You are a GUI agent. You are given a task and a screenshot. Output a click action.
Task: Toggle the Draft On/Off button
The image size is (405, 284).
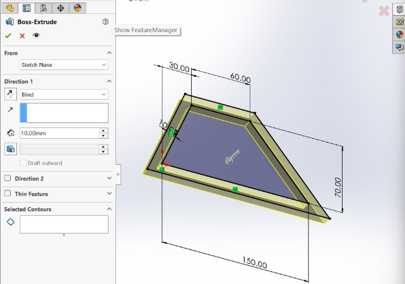point(11,149)
